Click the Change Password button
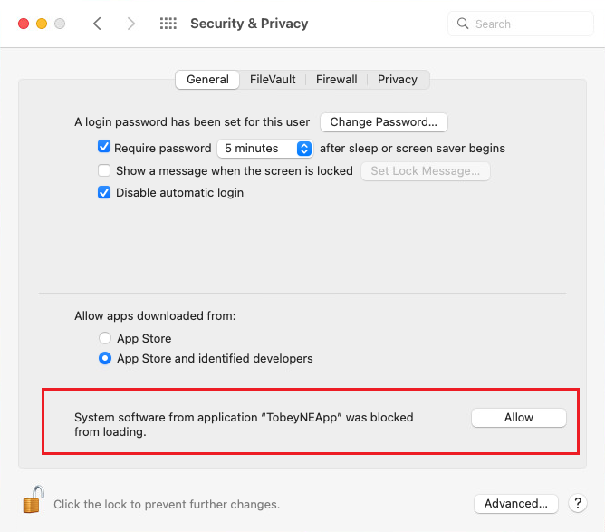 (384, 122)
